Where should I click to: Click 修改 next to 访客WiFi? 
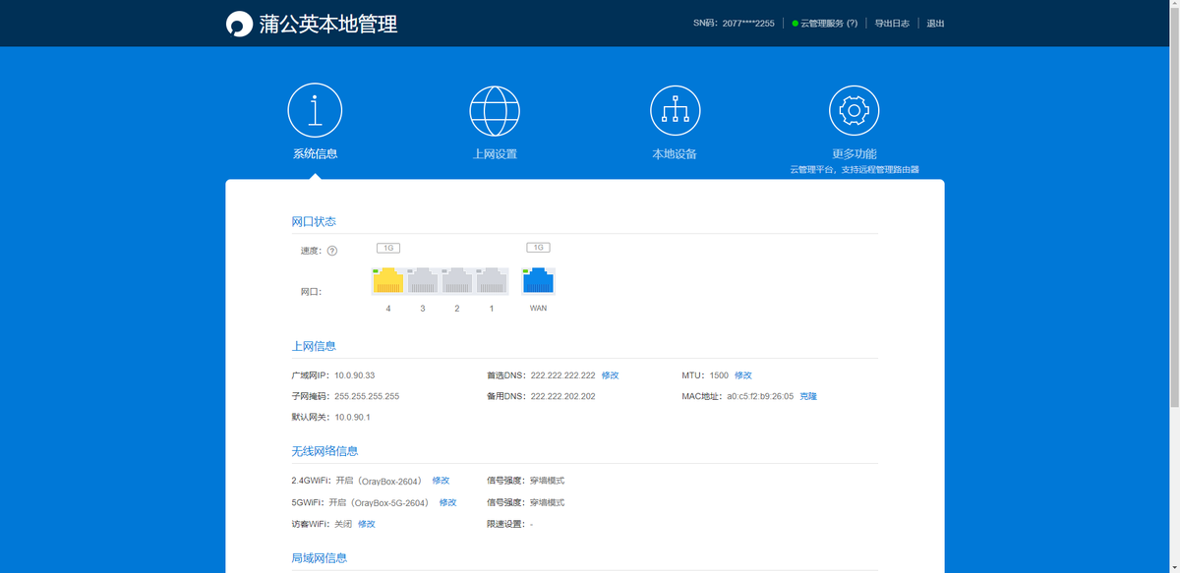367,524
